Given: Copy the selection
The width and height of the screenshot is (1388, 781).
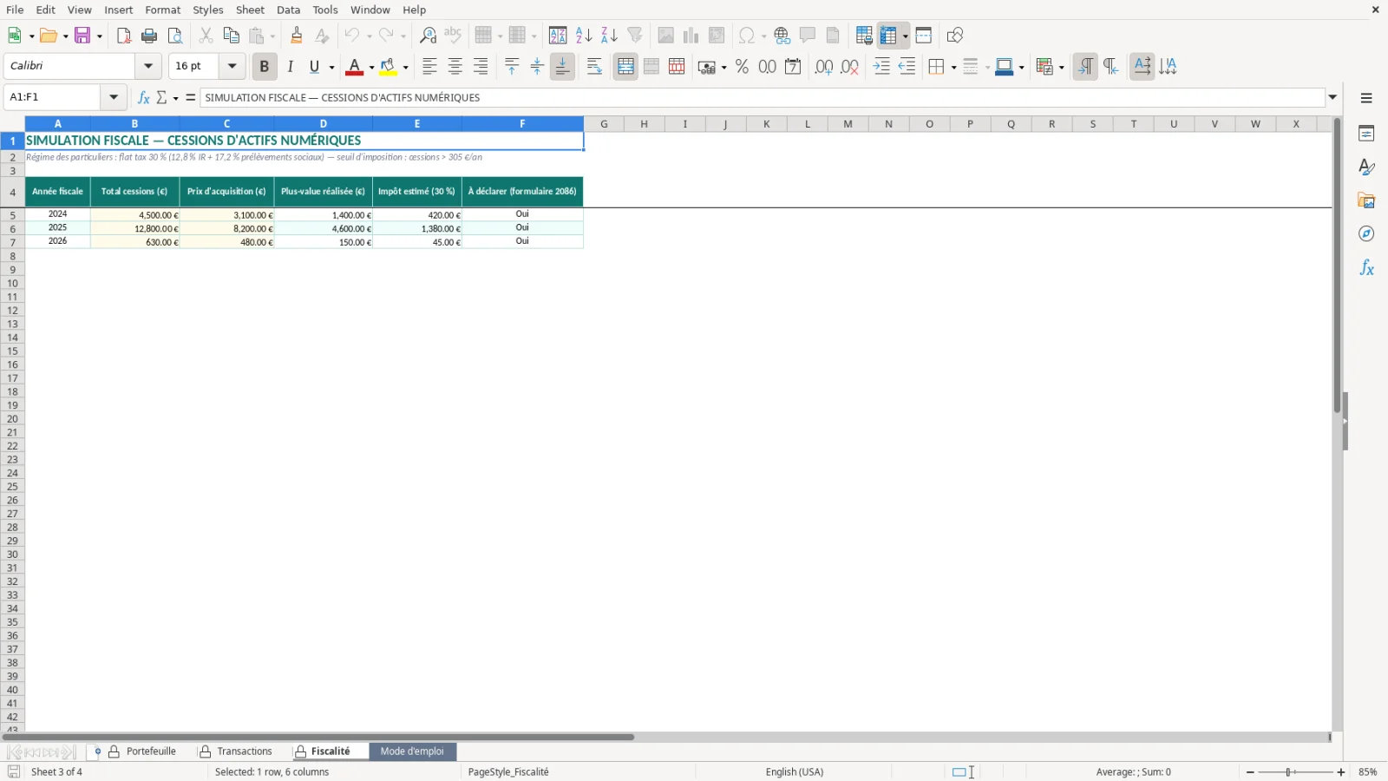Looking at the screenshot, I should point(231,36).
